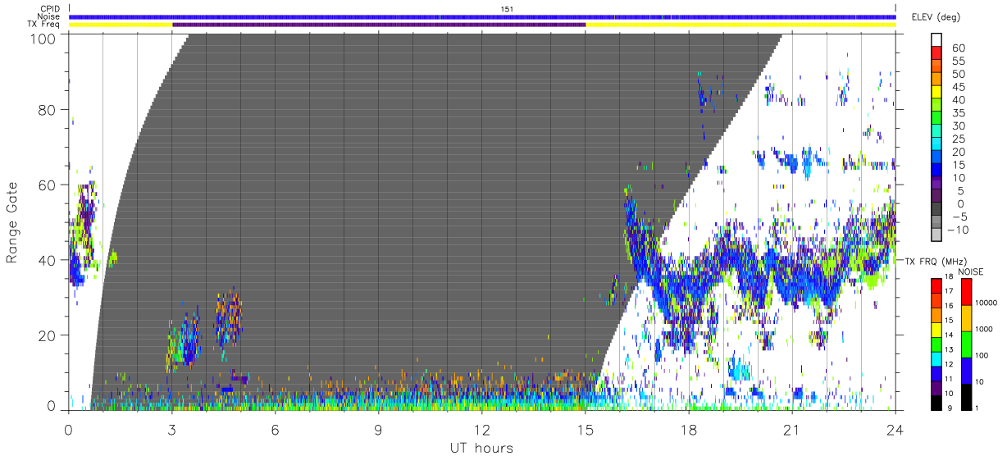Screen dimensions: 1007x465
Task: Pick the blue segment of NOISE colorbar
Action: pyautogui.click(x=966, y=369)
